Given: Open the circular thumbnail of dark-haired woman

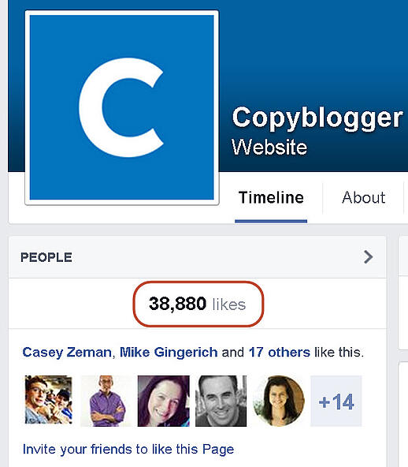Looking at the screenshot, I should pyautogui.click(x=279, y=401).
